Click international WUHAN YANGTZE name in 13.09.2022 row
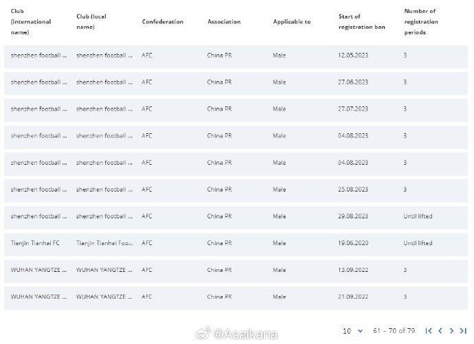 [38, 270]
